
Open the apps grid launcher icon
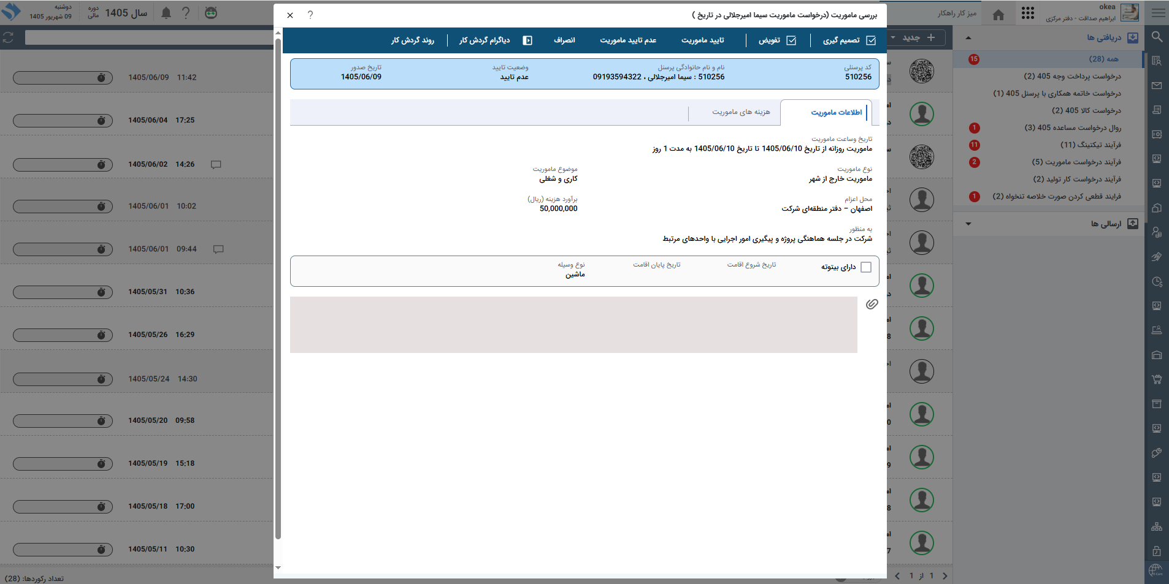click(x=1028, y=13)
